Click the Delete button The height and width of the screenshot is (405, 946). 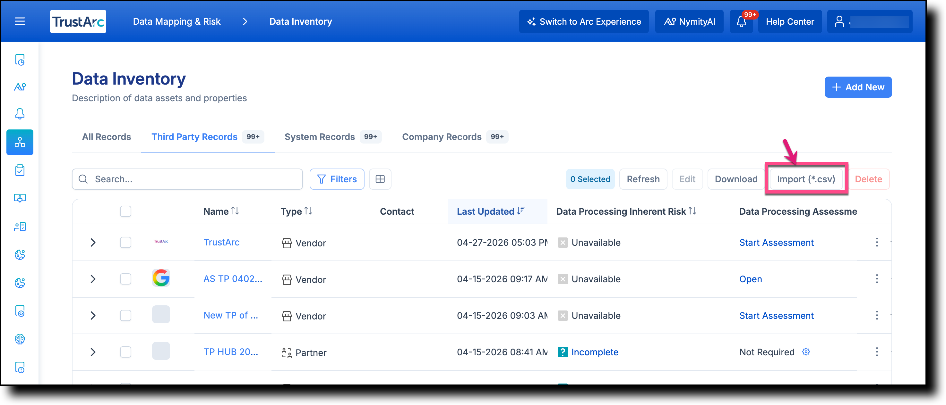coord(868,179)
